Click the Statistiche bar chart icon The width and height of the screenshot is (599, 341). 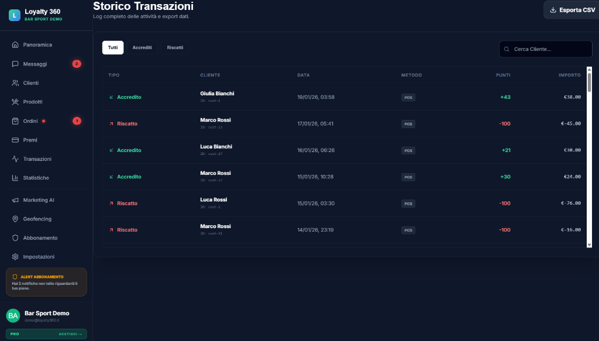(x=15, y=178)
